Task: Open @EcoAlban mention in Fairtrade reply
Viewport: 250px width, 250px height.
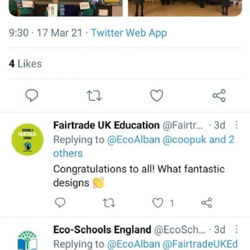Action: 133,140
